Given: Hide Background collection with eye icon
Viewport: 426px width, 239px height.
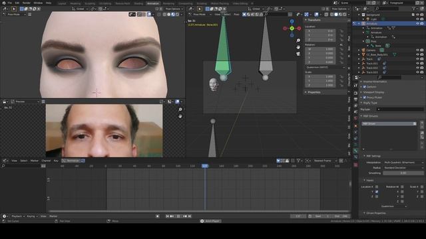Looking at the screenshot, I should [417, 15].
